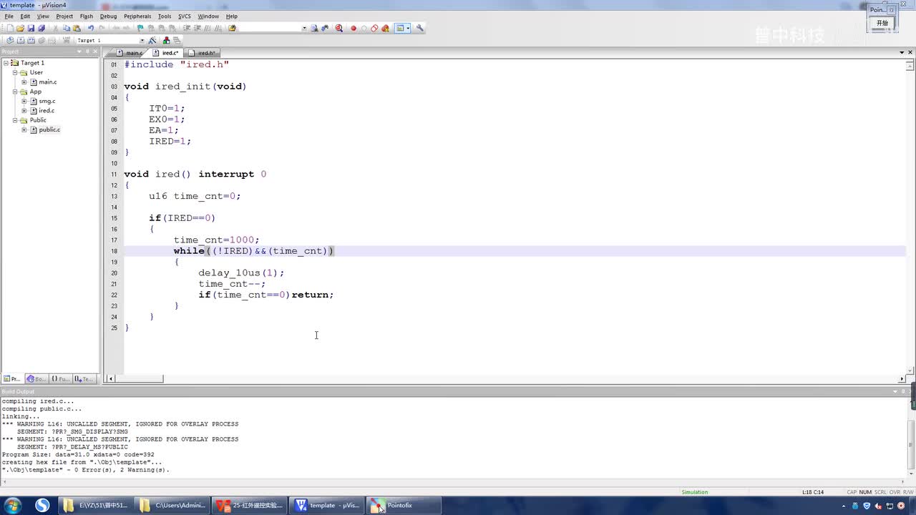The image size is (916, 515).
Task: Click the Copy toolbar icon
Action: (x=67, y=29)
